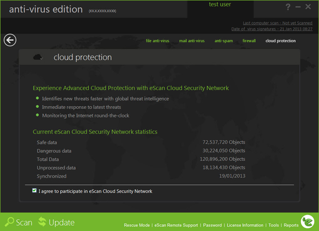Click the Identifies new threats faster bullet
Viewport: 319px width, 231px height.
105,98
